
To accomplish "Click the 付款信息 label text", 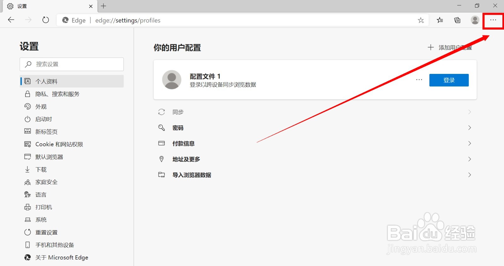I will click(183, 143).
